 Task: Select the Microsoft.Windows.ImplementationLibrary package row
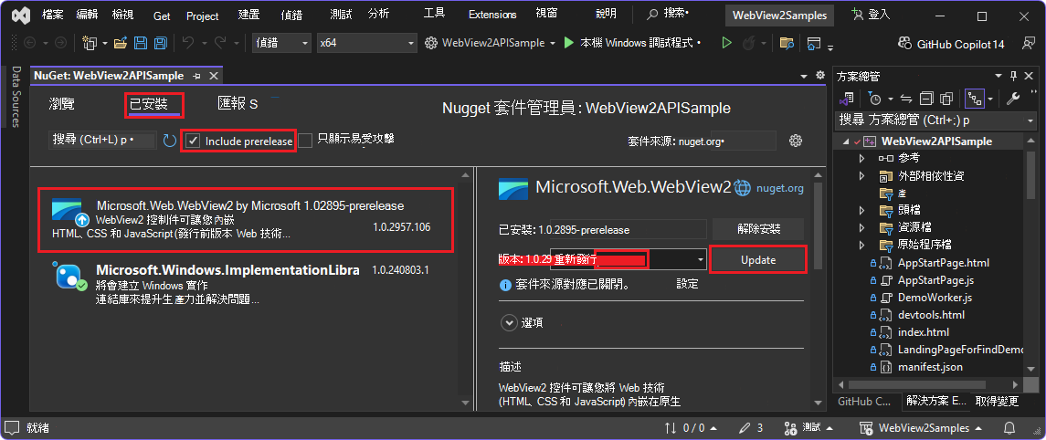[246, 285]
